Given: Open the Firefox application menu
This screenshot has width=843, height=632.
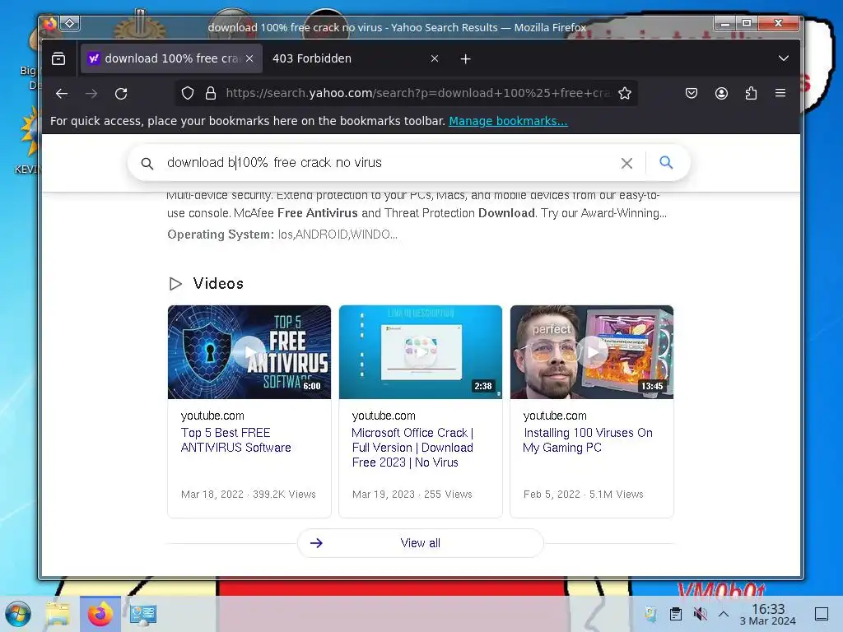Looking at the screenshot, I should pos(780,94).
